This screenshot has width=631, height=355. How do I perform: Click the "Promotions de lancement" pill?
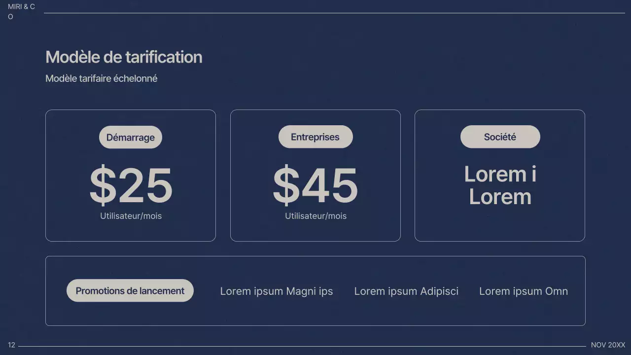point(130,291)
